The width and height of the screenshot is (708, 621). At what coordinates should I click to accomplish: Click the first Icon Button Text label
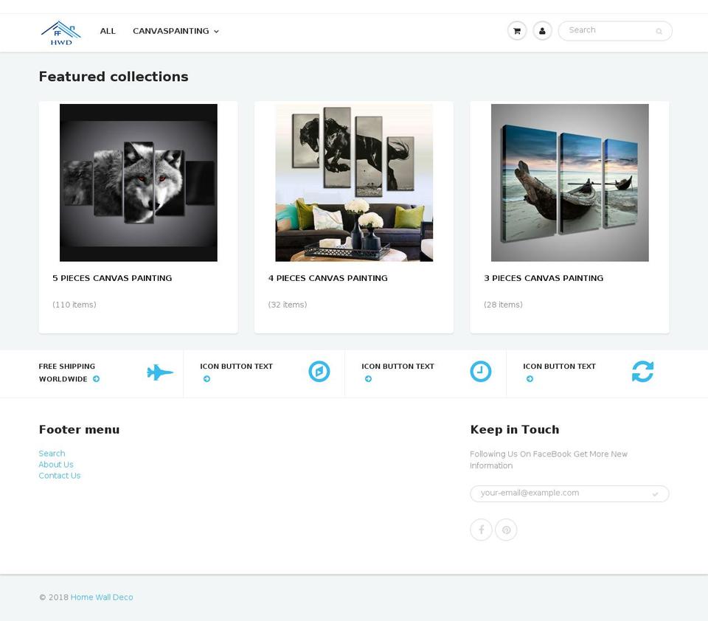point(236,367)
